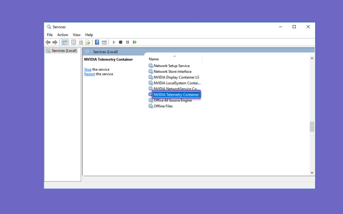Open the Help toolbar icon
The image size is (343, 214).
pyautogui.click(x=97, y=42)
